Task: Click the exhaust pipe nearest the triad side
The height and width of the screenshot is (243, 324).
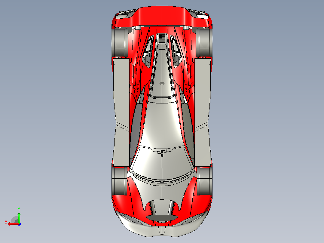Action: pos(148,60)
